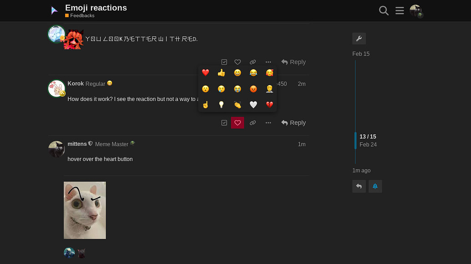471x264 pixels.
Task: Select the thumbs up reaction emoji
Action: coord(222,72)
